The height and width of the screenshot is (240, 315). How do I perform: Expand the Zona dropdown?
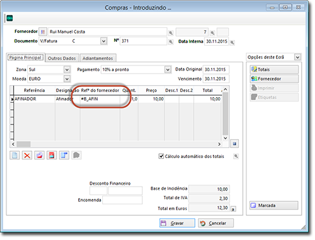coord(67,69)
